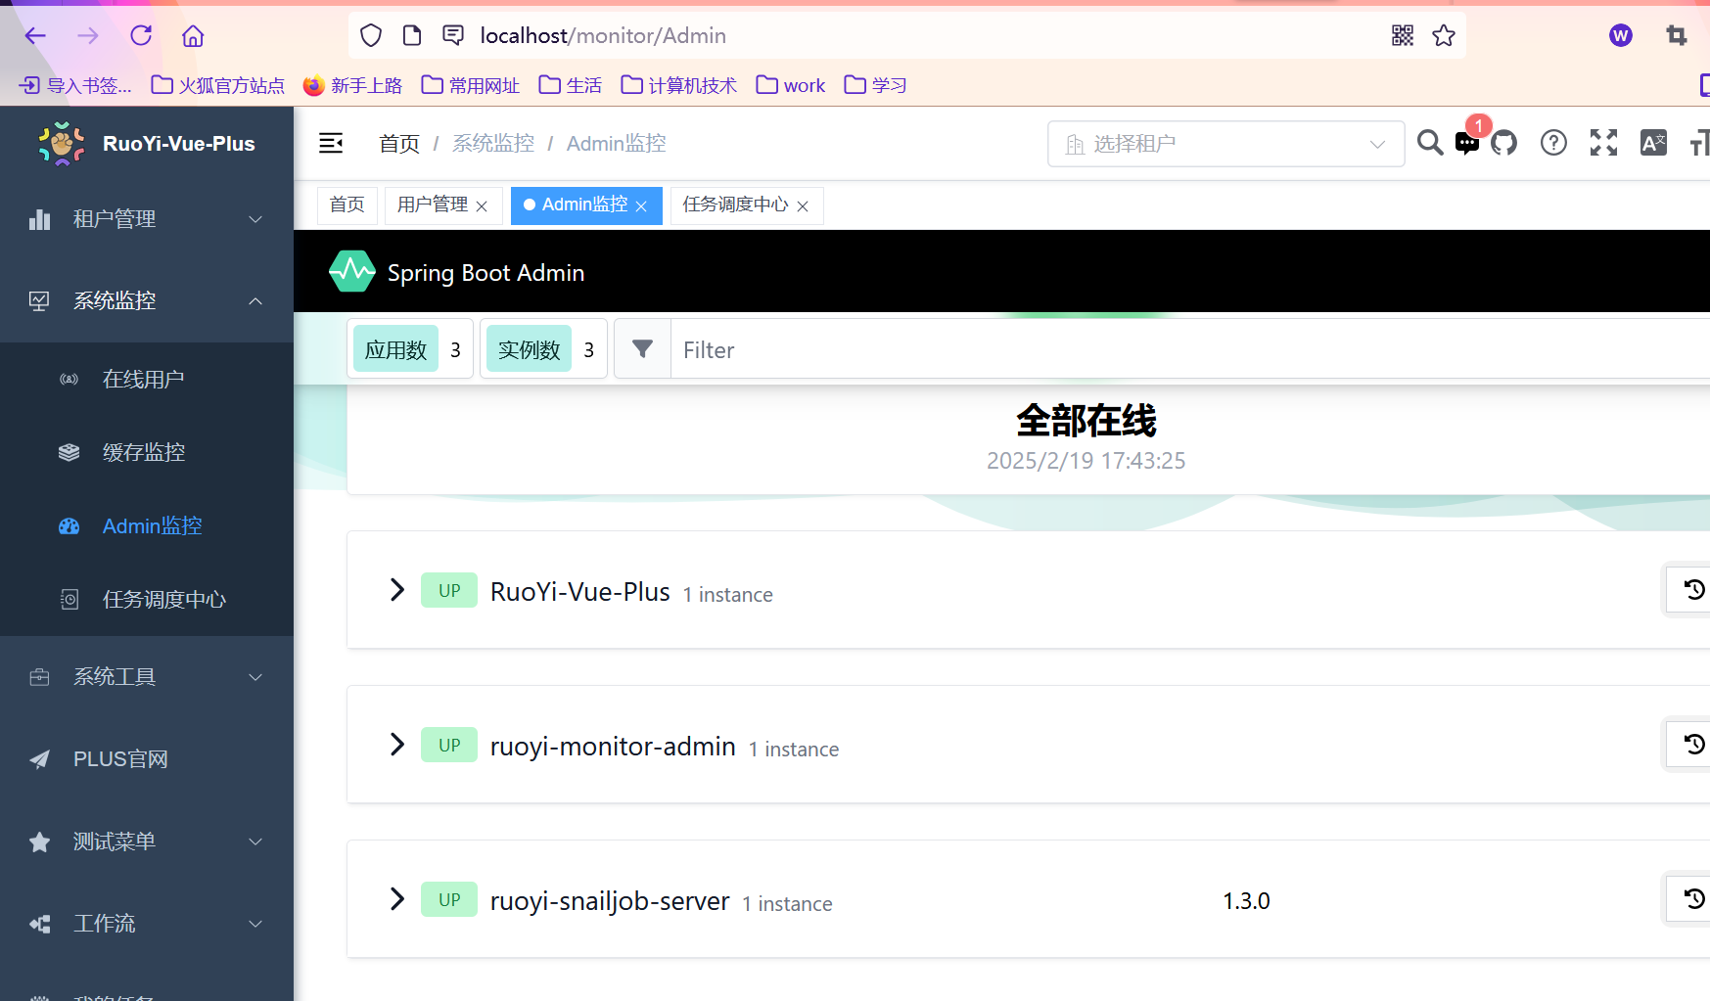The height and width of the screenshot is (1001, 1710).
Task: Open the language switch icon
Action: click(x=1653, y=143)
